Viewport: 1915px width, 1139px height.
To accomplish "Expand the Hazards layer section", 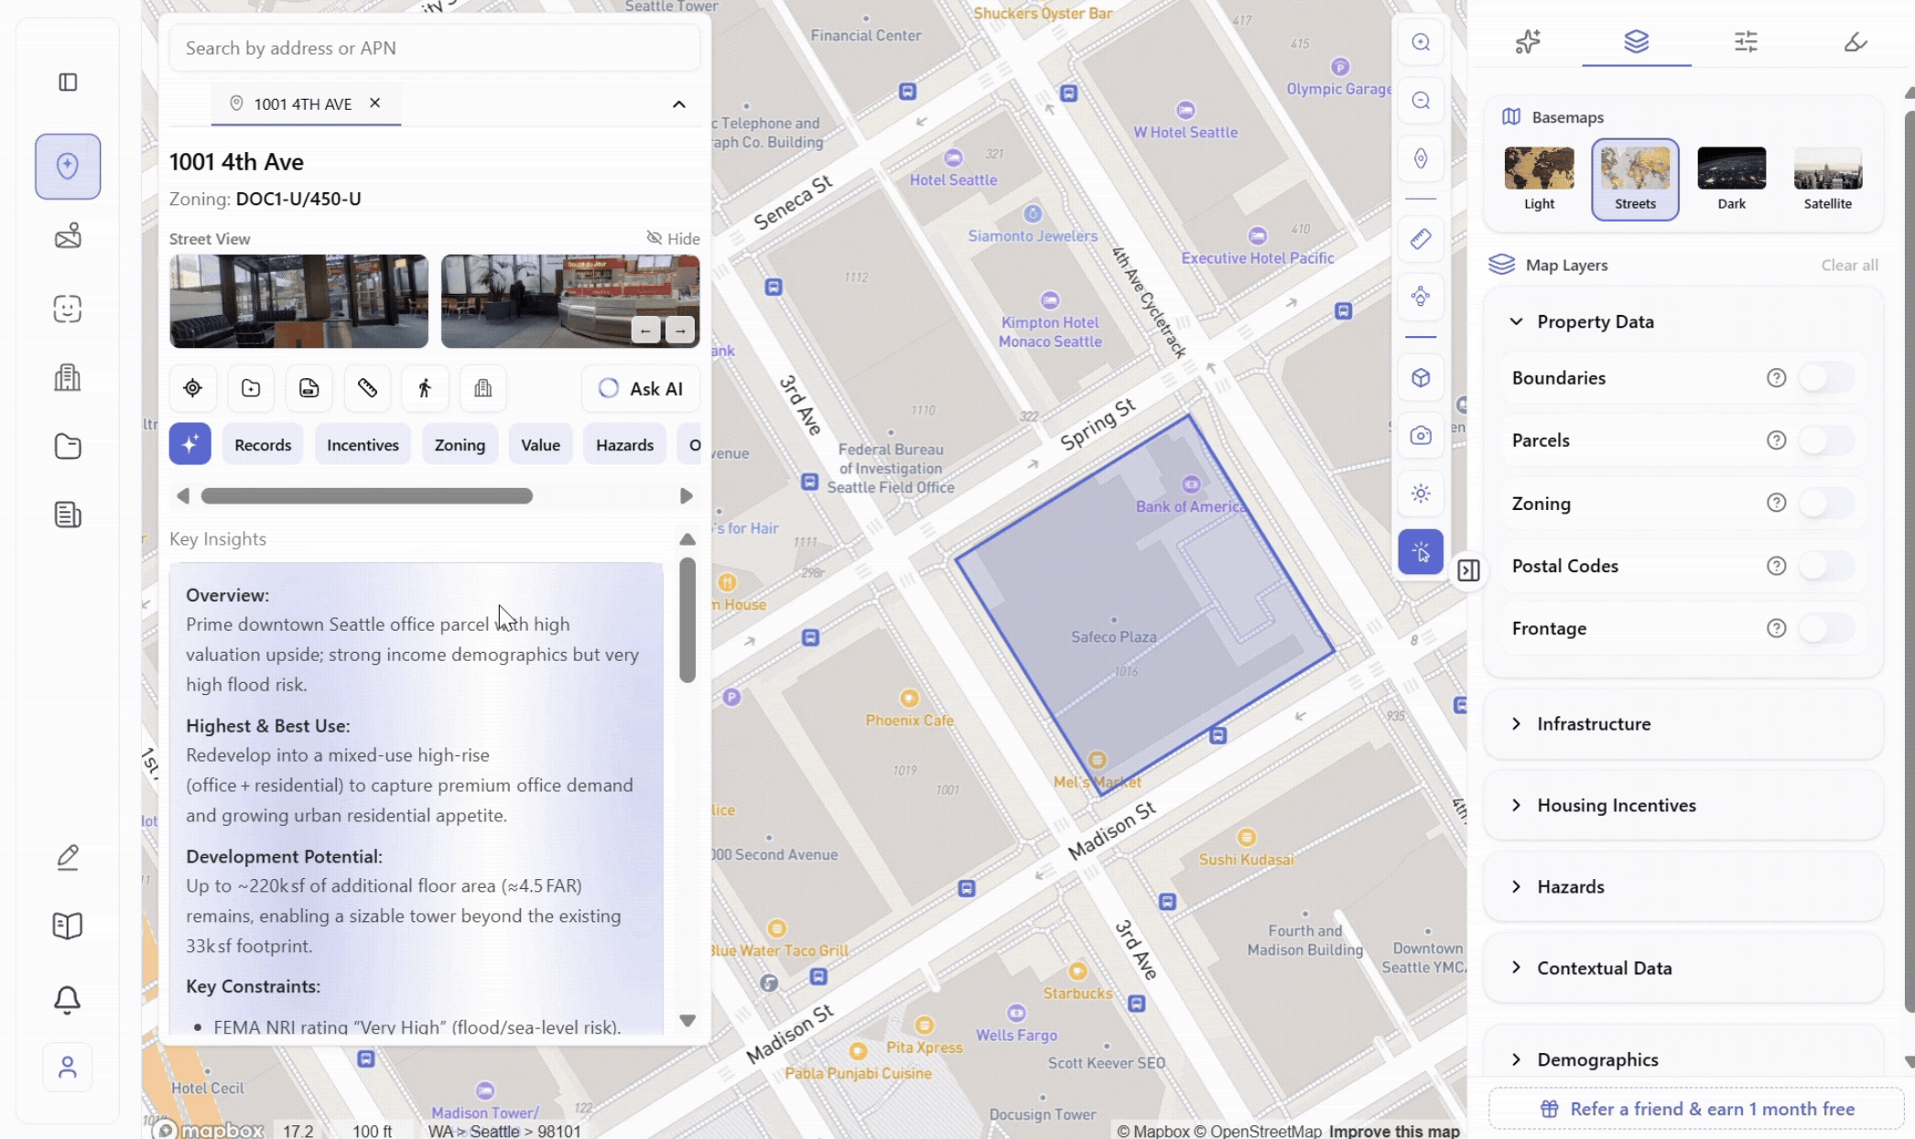I will click(x=1682, y=886).
